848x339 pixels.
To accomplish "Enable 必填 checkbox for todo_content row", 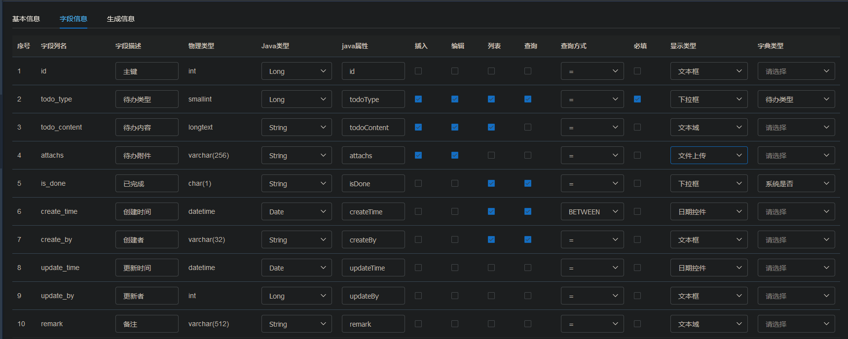I will [x=637, y=127].
